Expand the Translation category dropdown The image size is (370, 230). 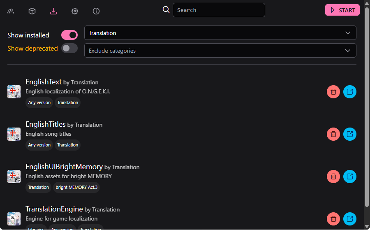coord(220,33)
